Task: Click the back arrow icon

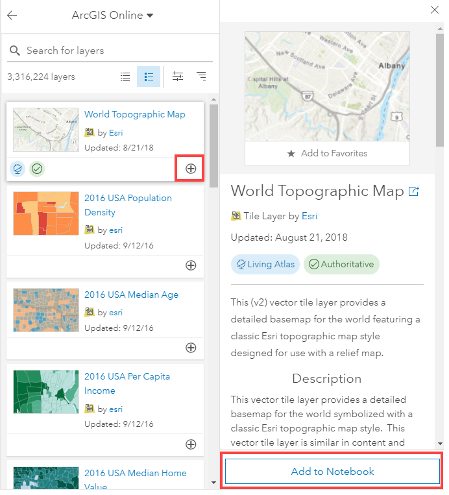Action: [12, 16]
